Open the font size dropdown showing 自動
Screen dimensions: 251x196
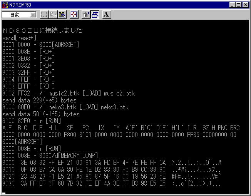(x=19, y=15)
